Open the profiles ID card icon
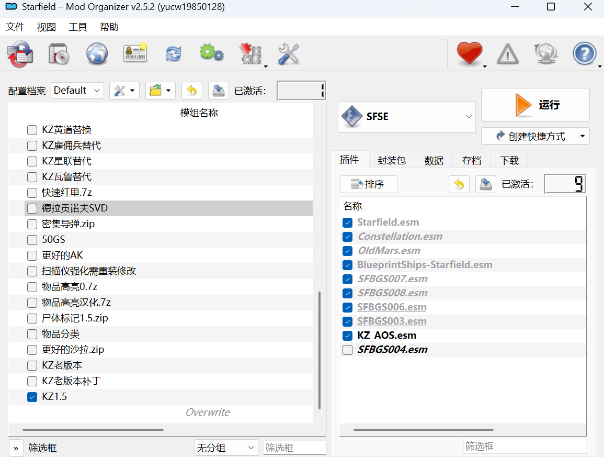 click(135, 53)
